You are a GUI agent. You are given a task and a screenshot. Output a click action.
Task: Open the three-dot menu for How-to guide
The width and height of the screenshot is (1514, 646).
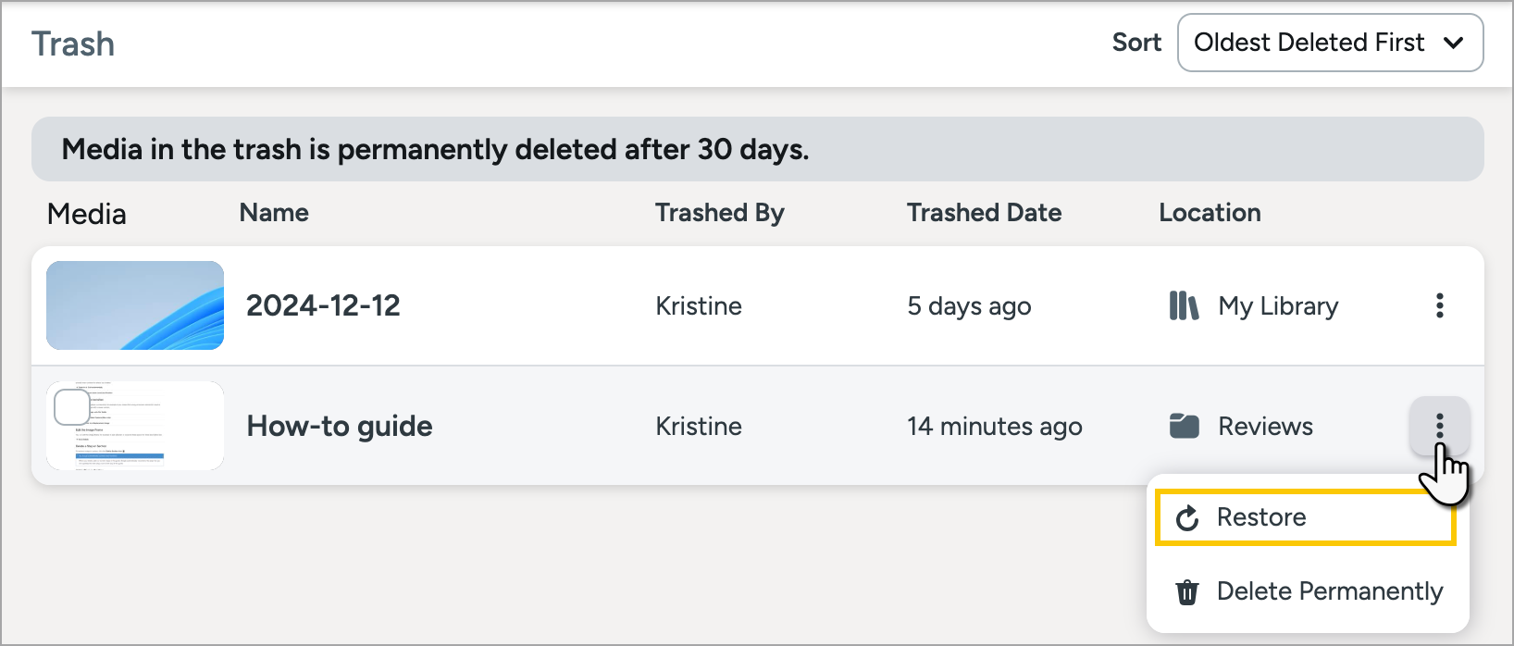(x=1439, y=426)
